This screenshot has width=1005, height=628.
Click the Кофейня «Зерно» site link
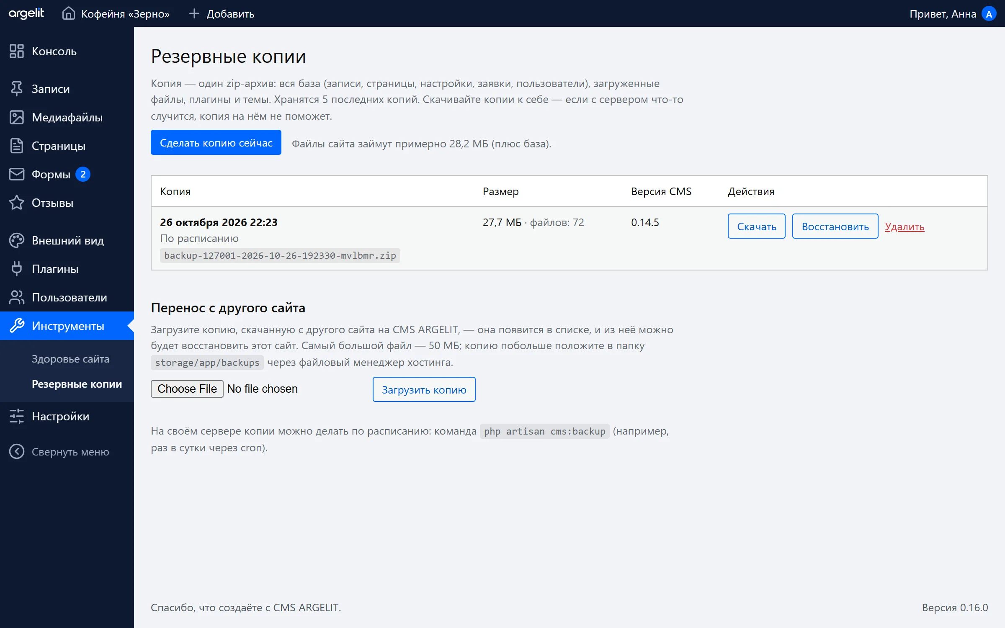(125, 14)
